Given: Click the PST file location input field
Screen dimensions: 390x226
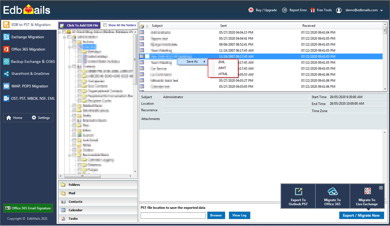Looking at the screenshot, I should (x=173, y=215).
